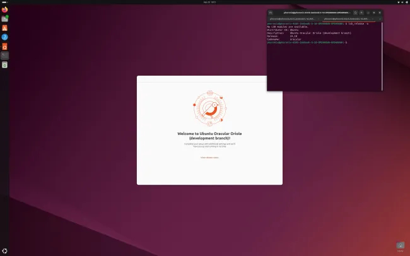Open Firefox from the dock
The height and width of the screenshot is (256, 410).
coord(4,9)
